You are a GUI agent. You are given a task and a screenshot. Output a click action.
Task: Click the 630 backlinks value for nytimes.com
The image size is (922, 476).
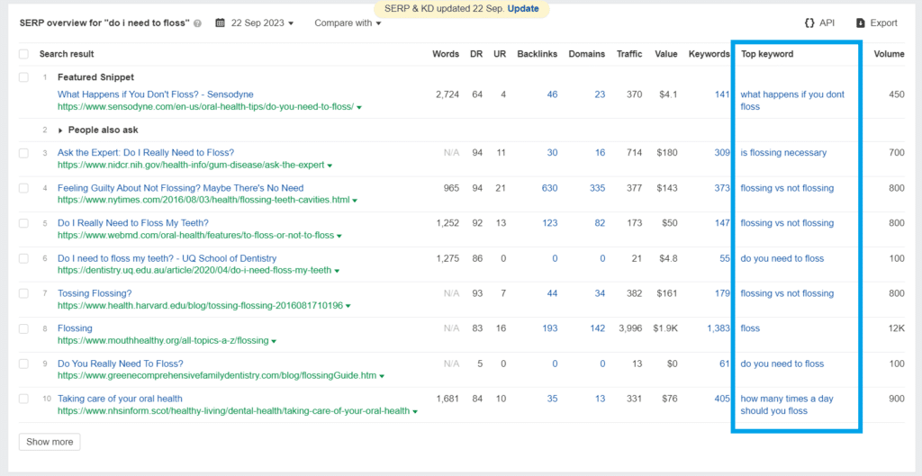pyautogui.click(x=550, y=188)
